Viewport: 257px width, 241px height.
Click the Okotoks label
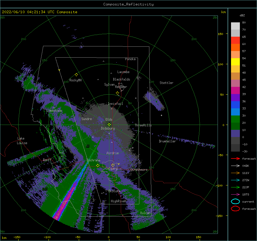(x=114, y=191)
